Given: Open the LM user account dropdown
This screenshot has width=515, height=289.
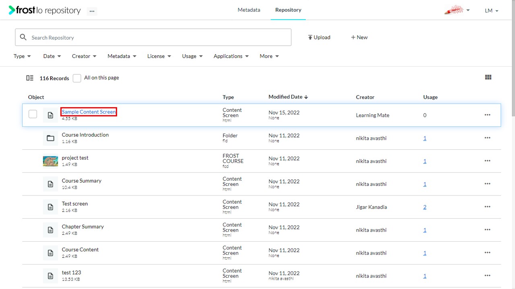Looking at the screenshot, I should [x=492, y=11].
